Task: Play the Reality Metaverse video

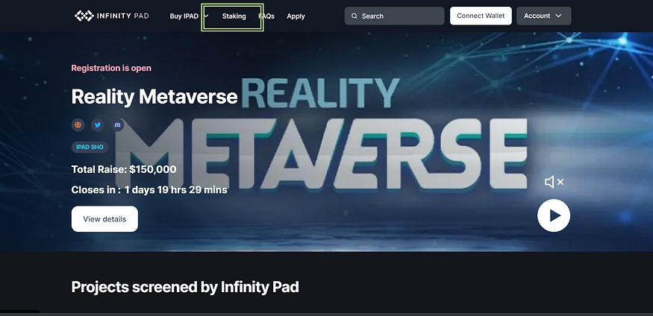Action: coord(553,215)
